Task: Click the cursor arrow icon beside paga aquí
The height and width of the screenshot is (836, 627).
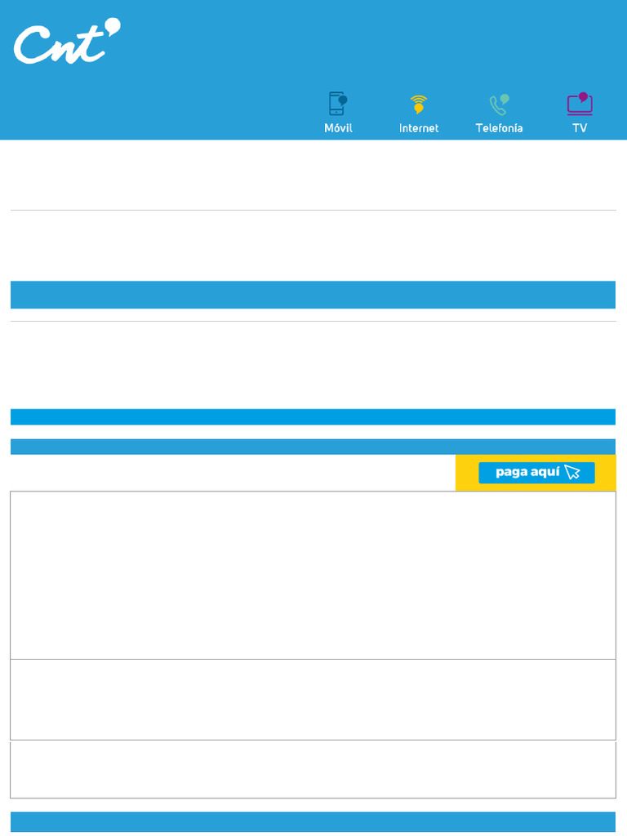Action: click(572, 472)
